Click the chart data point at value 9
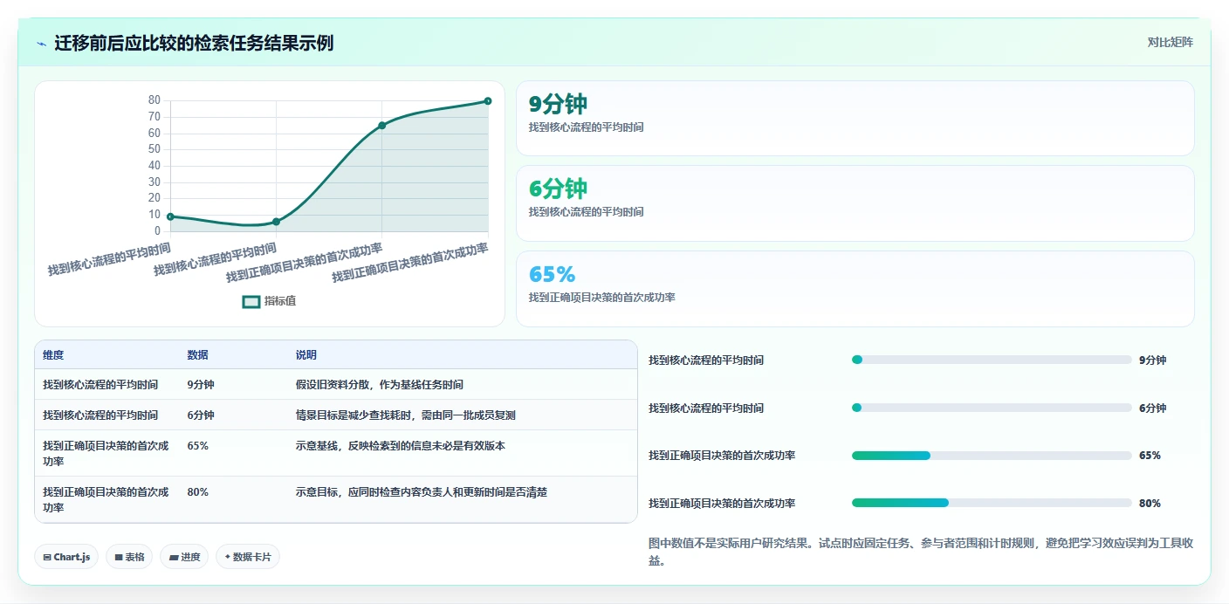 pyautogui.click(x=170, y=216)
